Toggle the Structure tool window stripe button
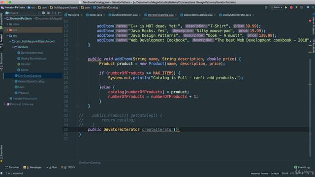315x177 pixels. tap(1, 61)
